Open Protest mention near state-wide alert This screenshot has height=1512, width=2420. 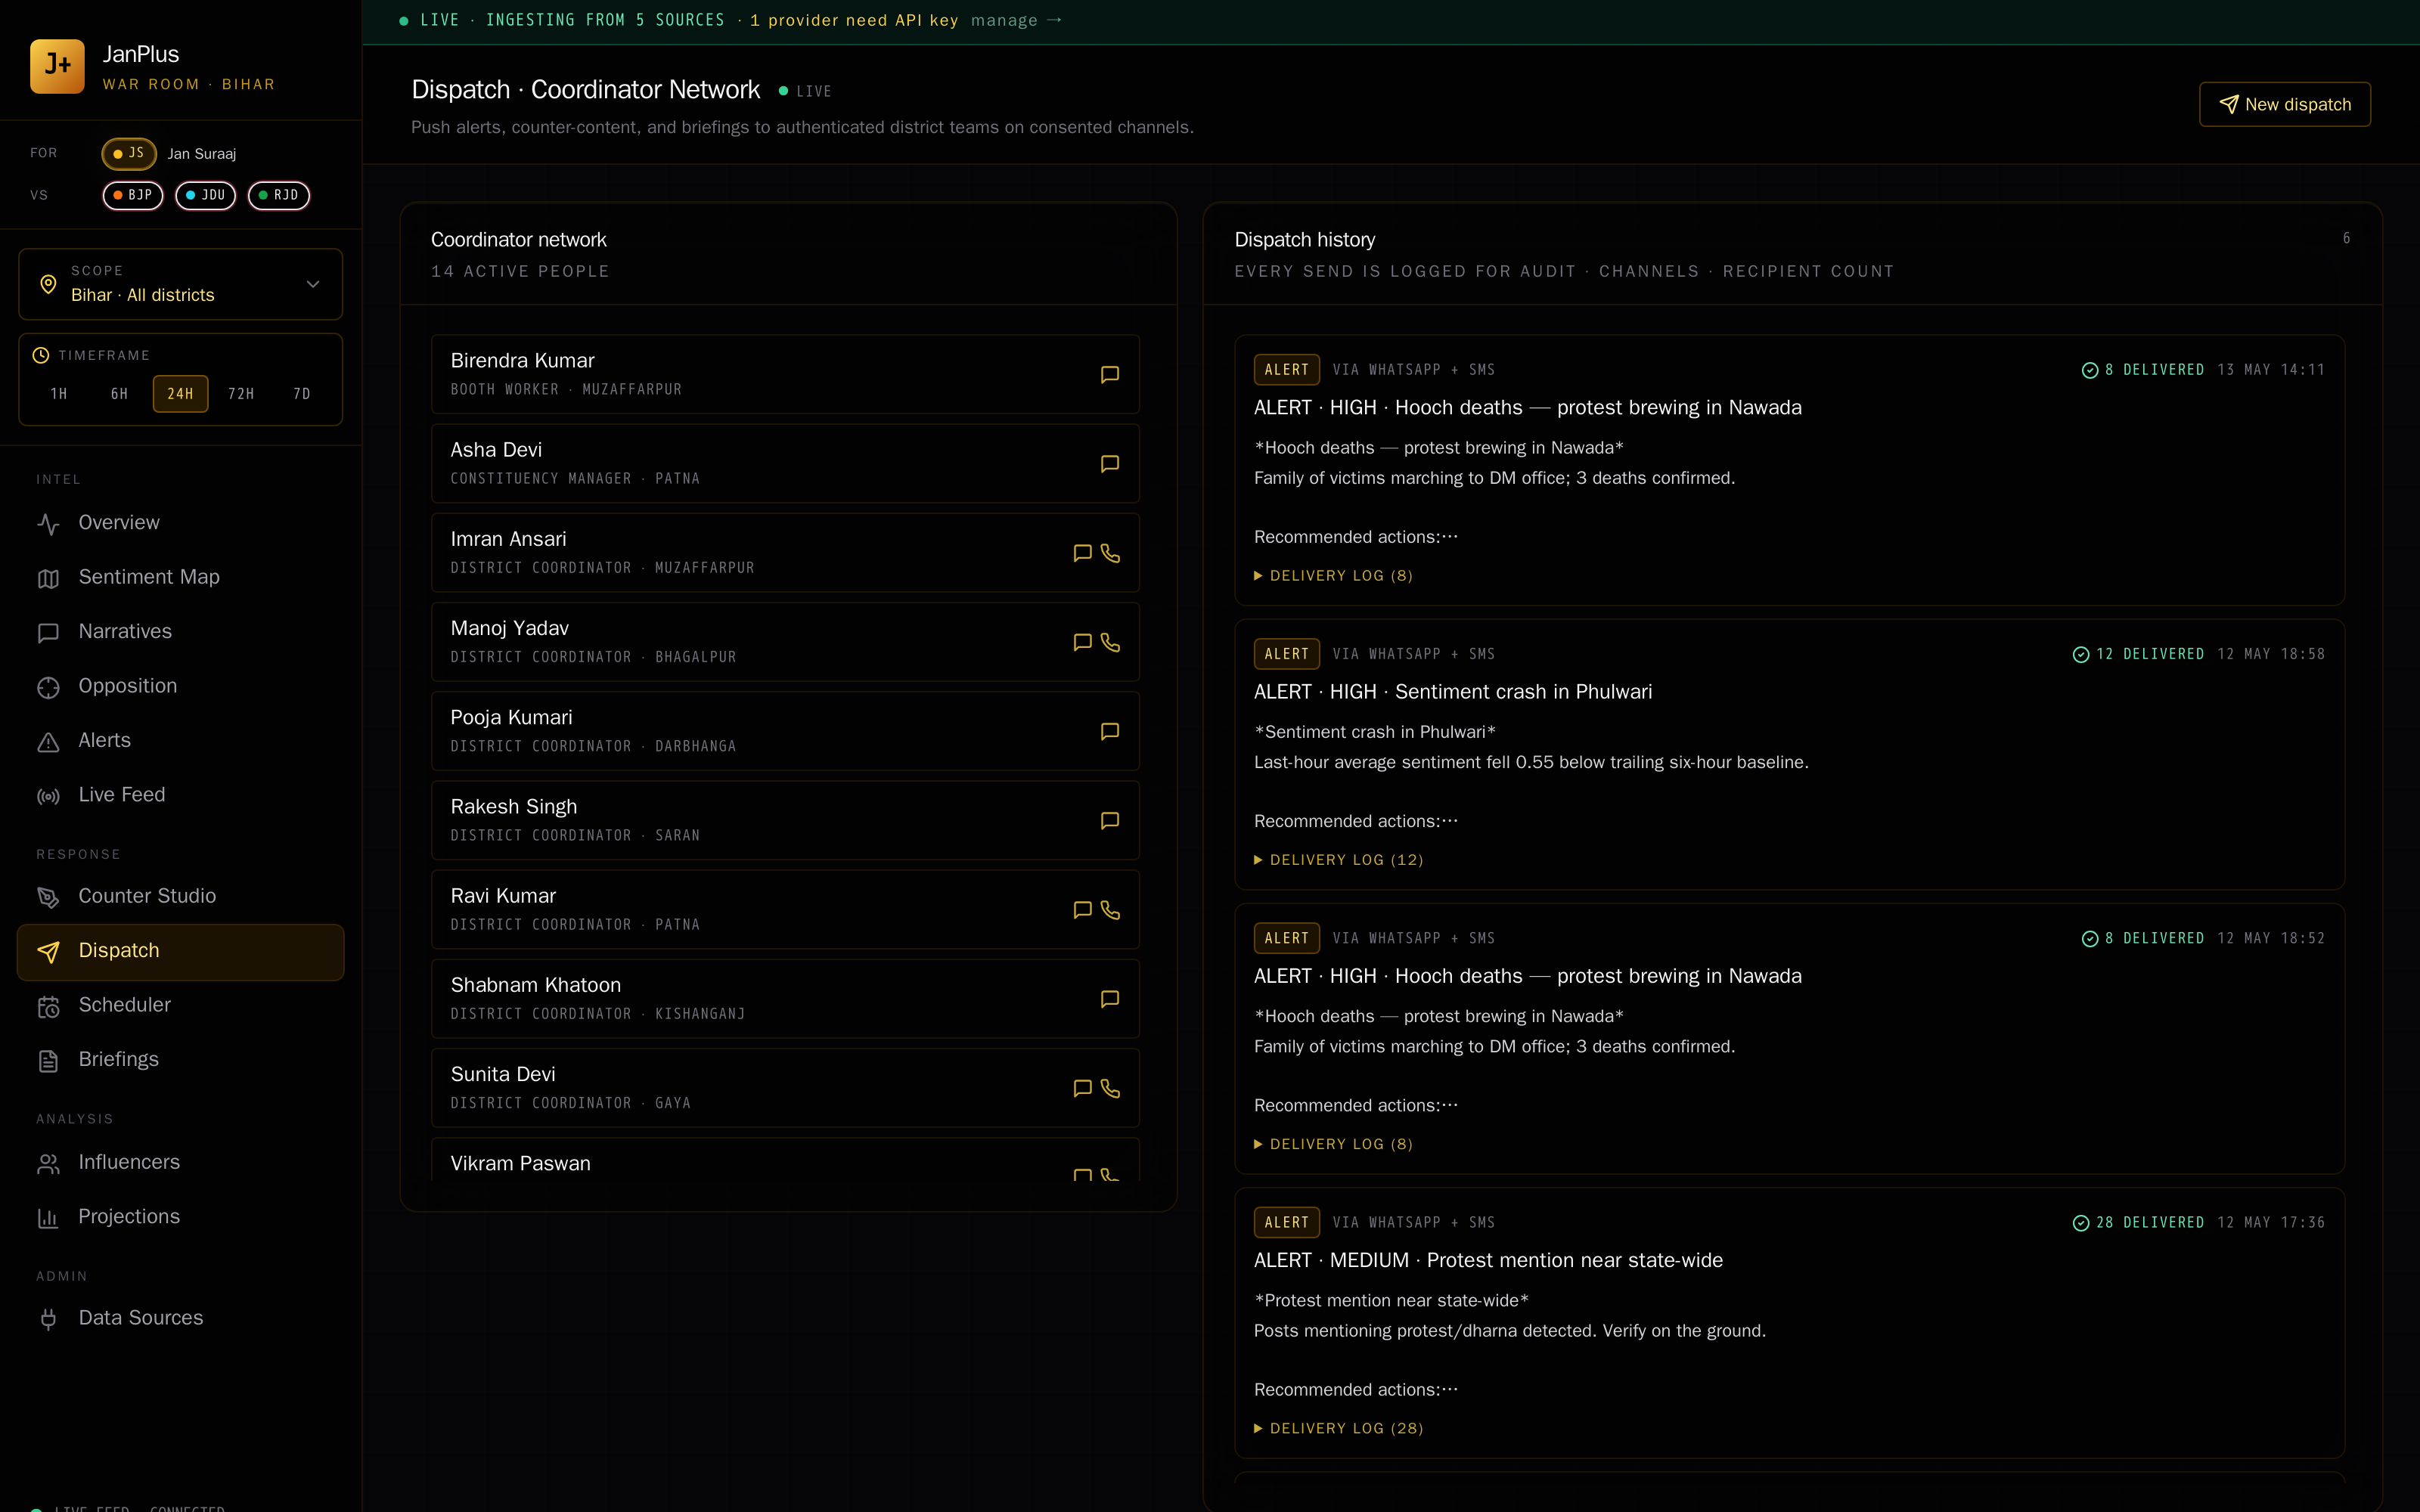click(x=1488, y=1260)
